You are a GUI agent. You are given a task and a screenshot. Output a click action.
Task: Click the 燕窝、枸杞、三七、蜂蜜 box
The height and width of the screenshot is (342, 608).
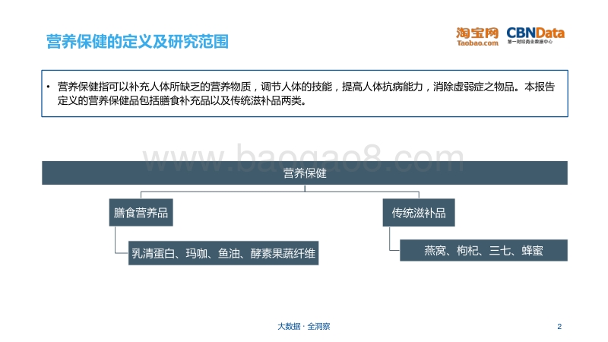tap(483, 251)
